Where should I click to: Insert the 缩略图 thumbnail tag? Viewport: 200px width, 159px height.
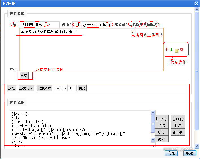pyautogui.click(x=178, y=132)
